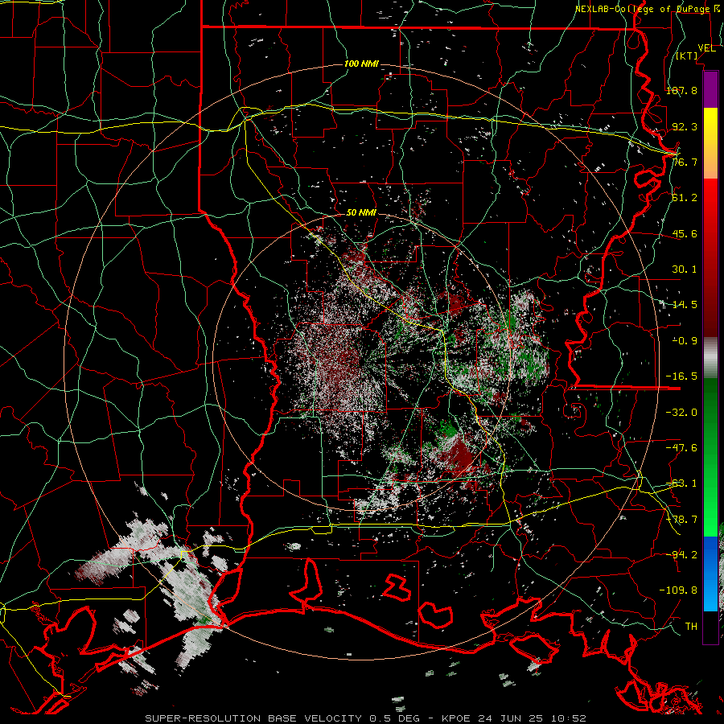The height and width of the screenshot is (724, 724).
Task: Click the 92.3 legend value
Action: click(x=685, y=126)
